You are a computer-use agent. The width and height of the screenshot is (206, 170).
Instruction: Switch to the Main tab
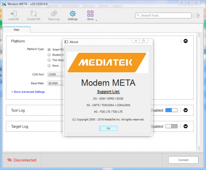pos(17,30)
